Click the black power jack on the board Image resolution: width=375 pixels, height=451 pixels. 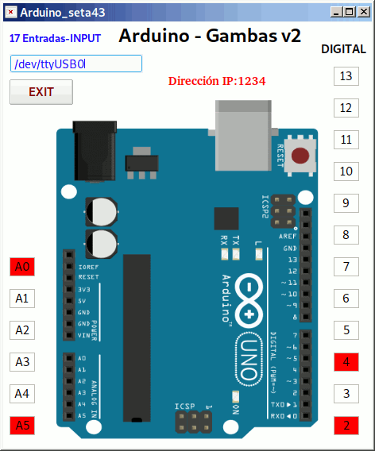click(95, 151)
